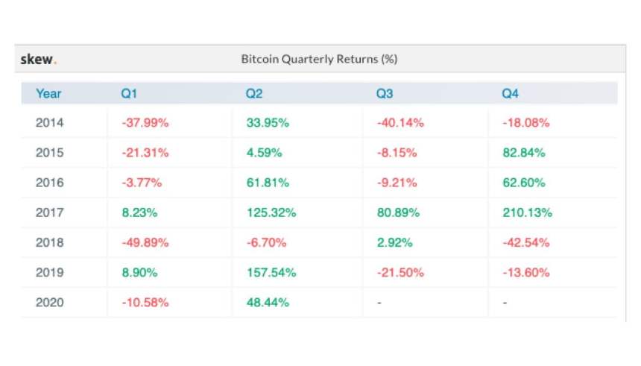Click the Q3 column header

coord(385,94)
